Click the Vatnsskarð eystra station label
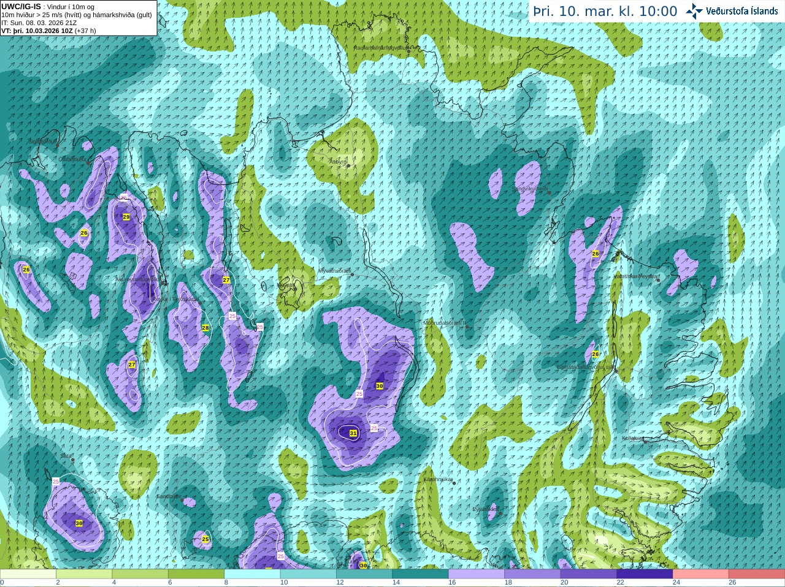Viewport: 785px width, 587px height. tap(637, 276)
